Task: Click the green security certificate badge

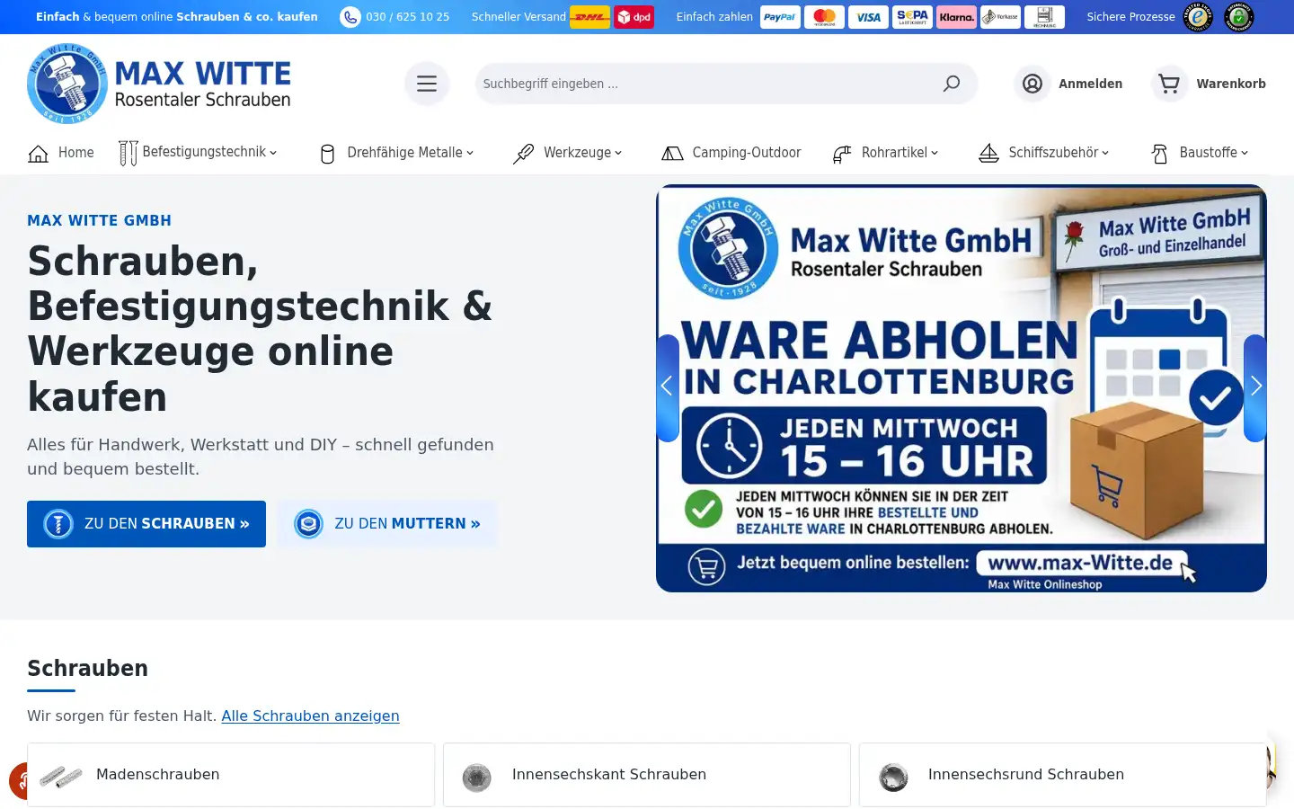Action: (x=1239, y=17)
